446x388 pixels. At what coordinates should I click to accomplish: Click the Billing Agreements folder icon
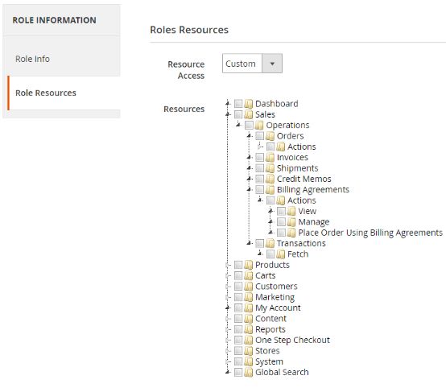(270, 190)
